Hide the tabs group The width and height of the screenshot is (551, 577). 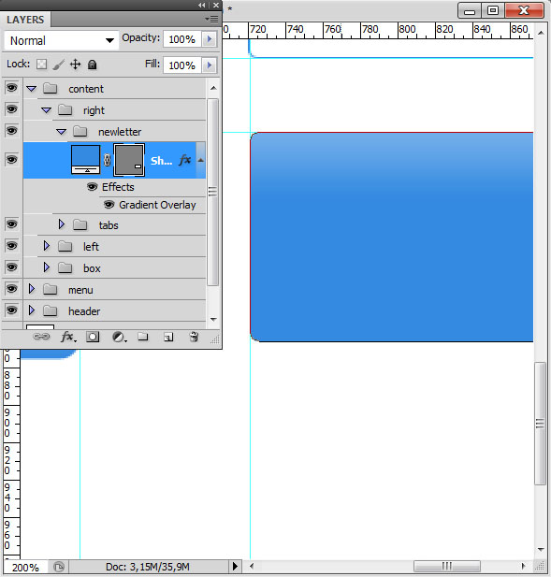point(12,224)
